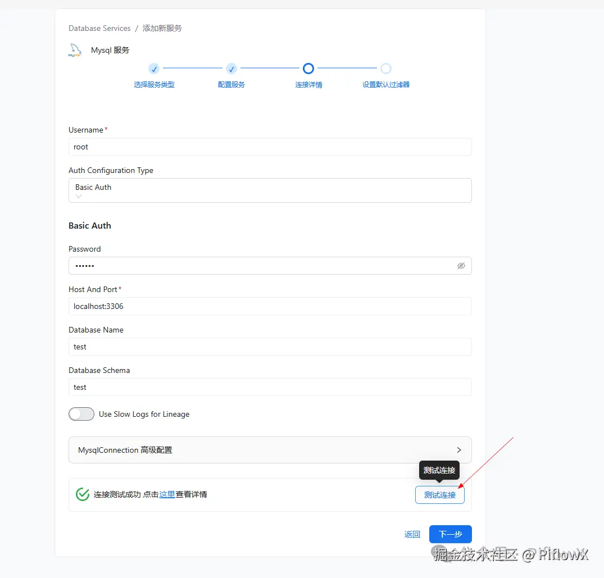Screen dimensions: 604x578
Task: Click the 配置服务 step label
Action: tap(231, 85)
